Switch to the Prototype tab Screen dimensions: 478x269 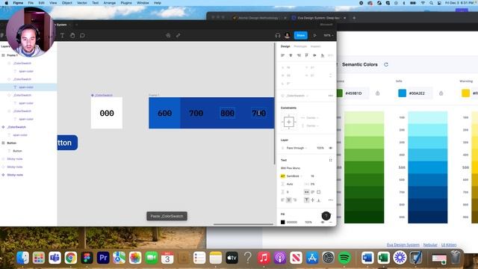coord(300,46)
